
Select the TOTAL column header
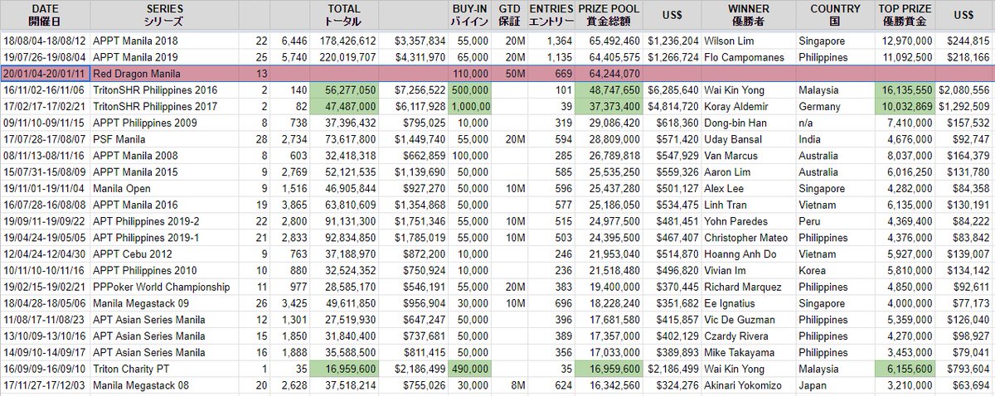343,16
